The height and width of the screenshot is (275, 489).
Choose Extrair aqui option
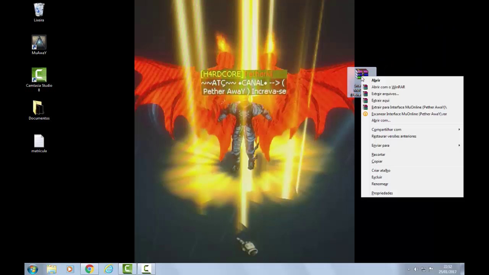pos(412,100)
